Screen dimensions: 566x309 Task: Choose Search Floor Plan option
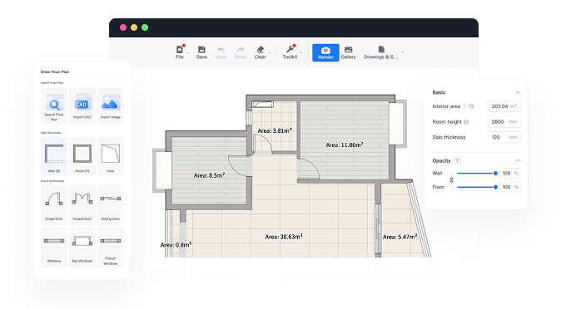[54, 105]
